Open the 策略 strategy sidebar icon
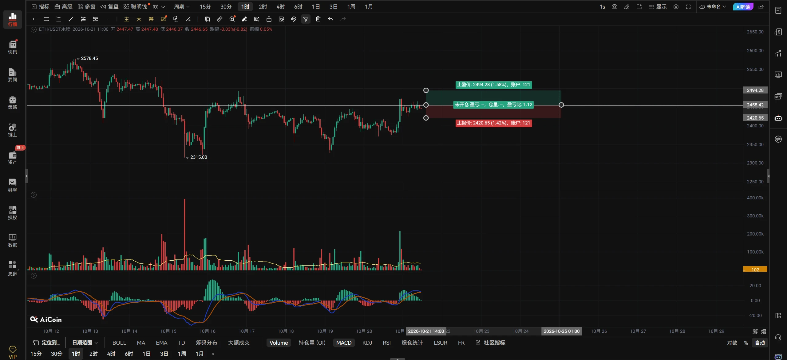This screenshot has height=360, width=787. (x=12, y=102)
